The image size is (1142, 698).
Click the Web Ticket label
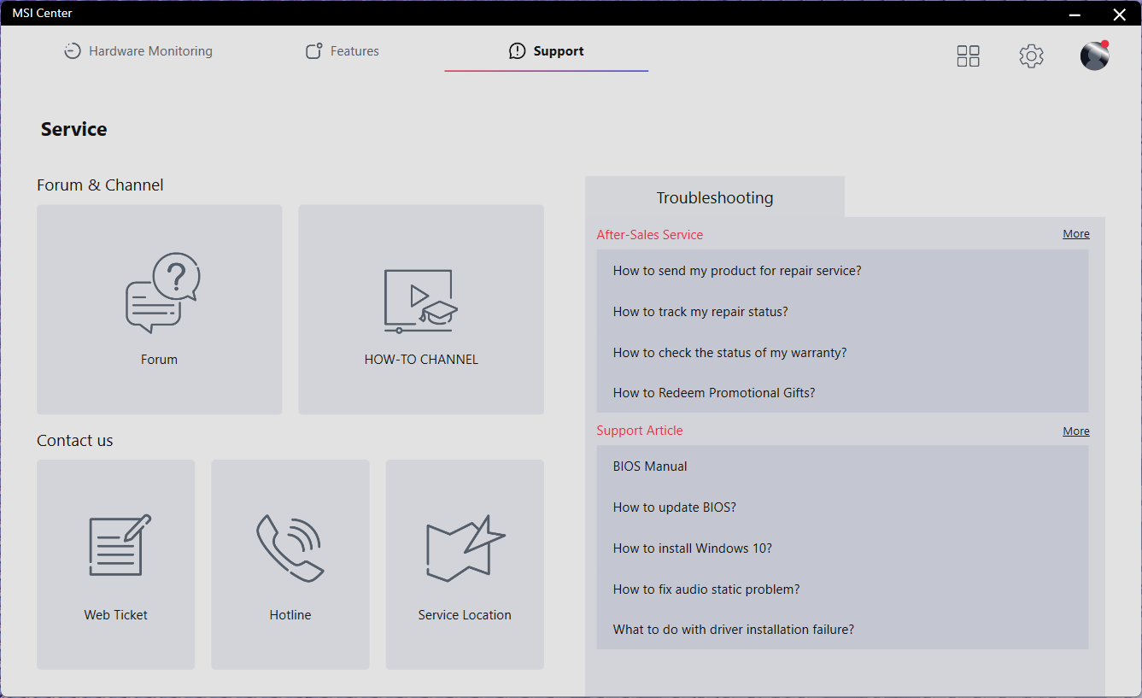click(x=116, y=615)
